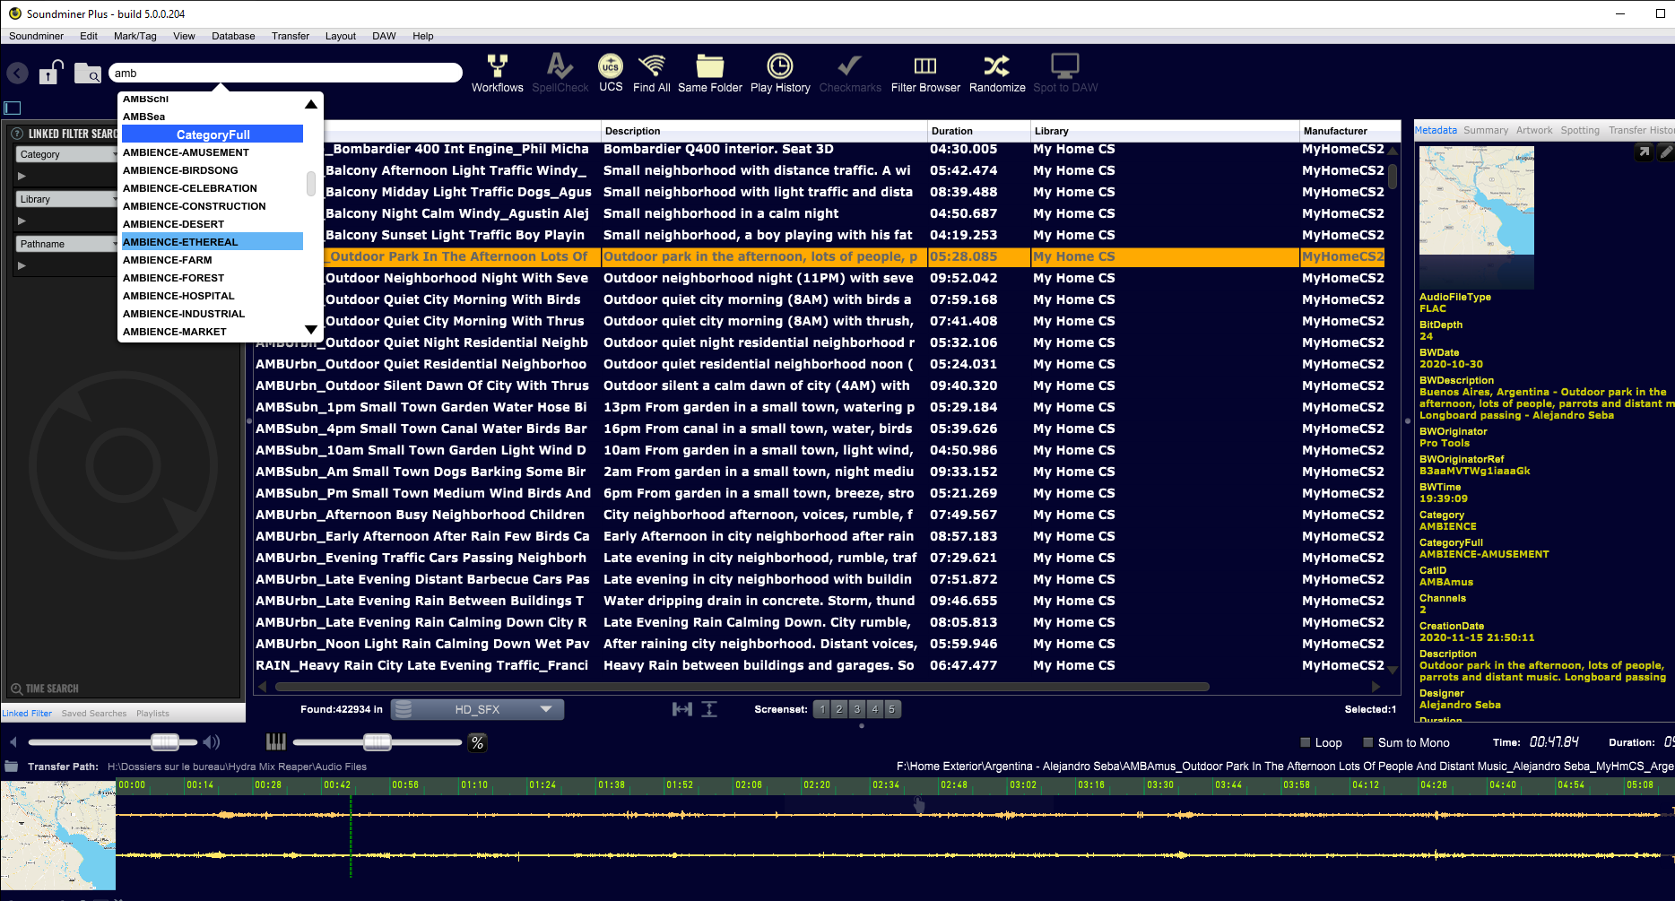1675x901 pixels.
Task: Click the search field containing amb
Action: coord(285,74)
